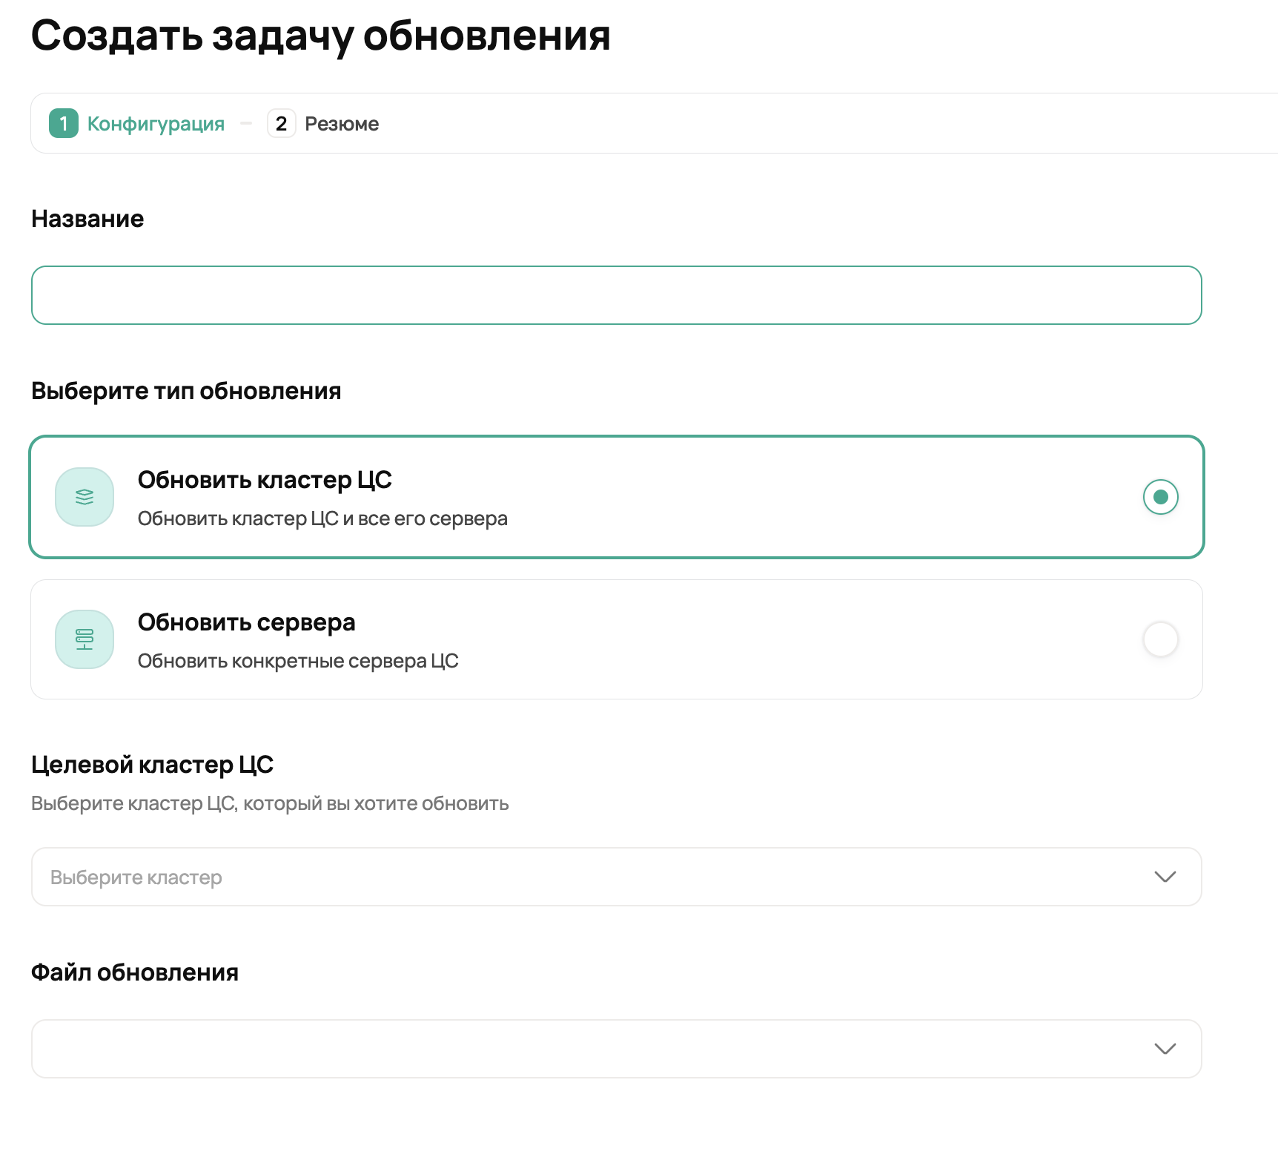Click the "Целевой кластер ЦС" section label

pyautogui.click(x=152, y=765)
